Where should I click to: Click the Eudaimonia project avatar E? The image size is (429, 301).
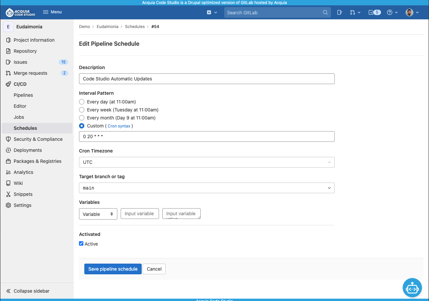coord(8,27)
